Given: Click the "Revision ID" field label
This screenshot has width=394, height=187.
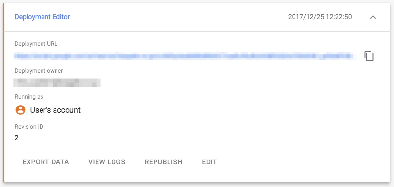Looking at the screenshot, I should tap(29, 127).
